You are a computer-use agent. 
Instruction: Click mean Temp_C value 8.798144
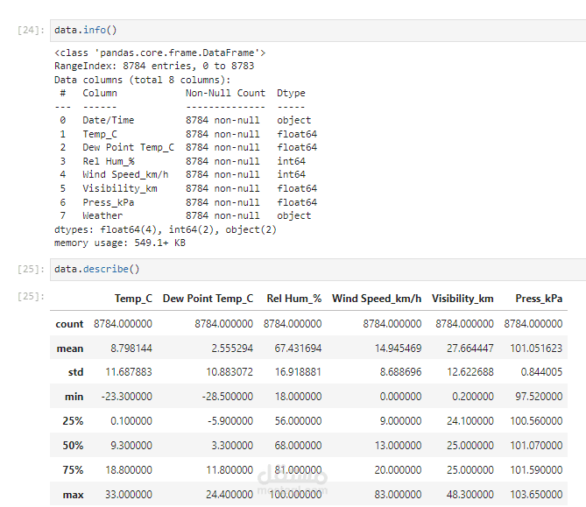[131, 349]
